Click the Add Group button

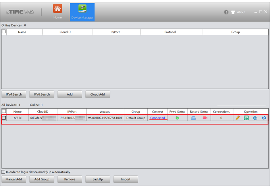click(x=42, y=179)
